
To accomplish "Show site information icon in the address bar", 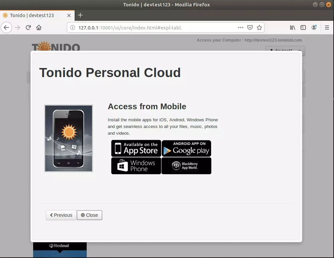I will tap(73, 27).
